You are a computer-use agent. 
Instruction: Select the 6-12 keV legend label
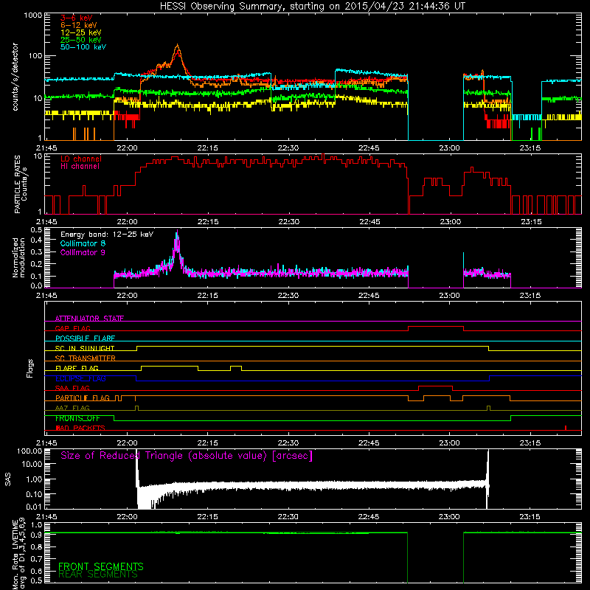point(79,25)
